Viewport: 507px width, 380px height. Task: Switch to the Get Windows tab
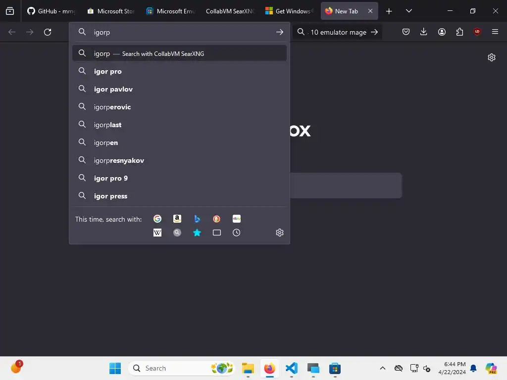[289, 11]
